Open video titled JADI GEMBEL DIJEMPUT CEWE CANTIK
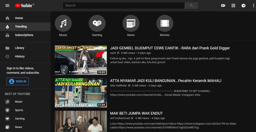Image resolution: width=256 pixels, height=132 pixels. (x=170, y=48)
